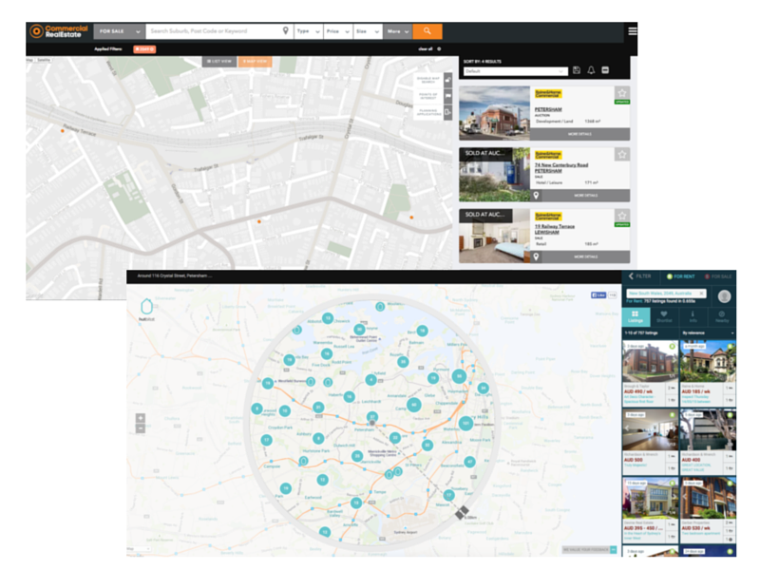This screenshot has height=570, width=760.
Task: Open the hamburger menu icon
Action: (x=632, y=29)
